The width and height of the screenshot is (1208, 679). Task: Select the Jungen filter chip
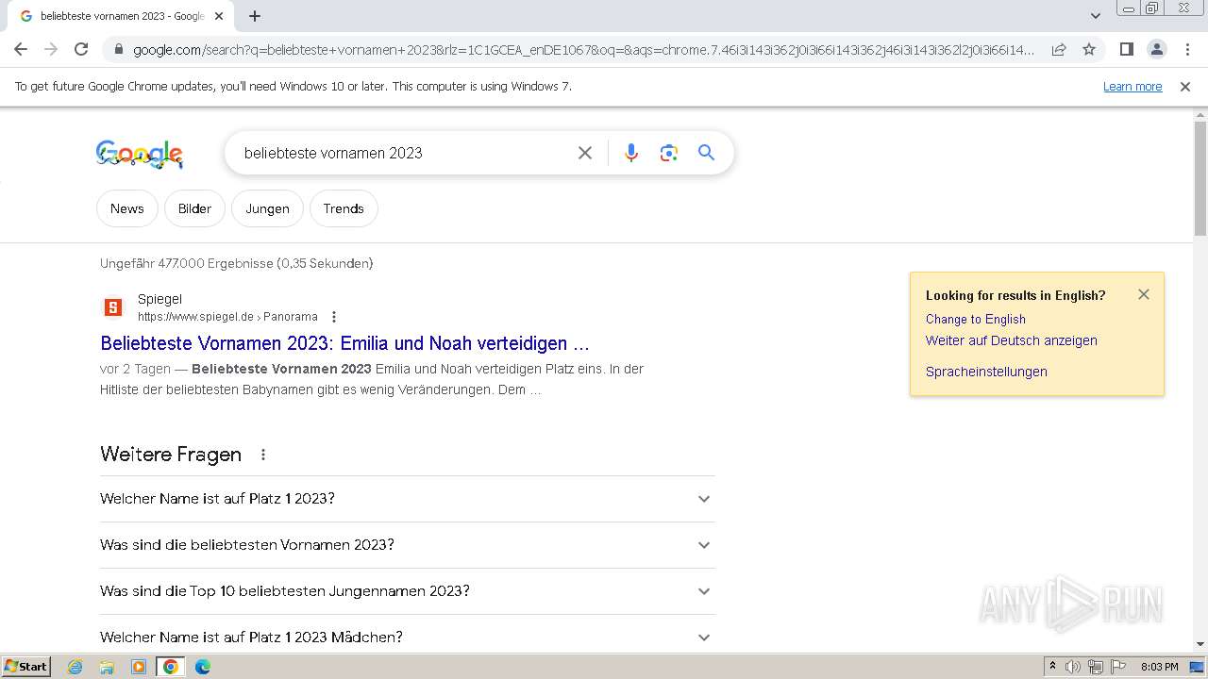click(268, 208)
